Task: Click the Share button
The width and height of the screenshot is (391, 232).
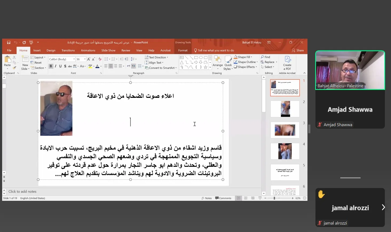Action: tap(298, 50)
